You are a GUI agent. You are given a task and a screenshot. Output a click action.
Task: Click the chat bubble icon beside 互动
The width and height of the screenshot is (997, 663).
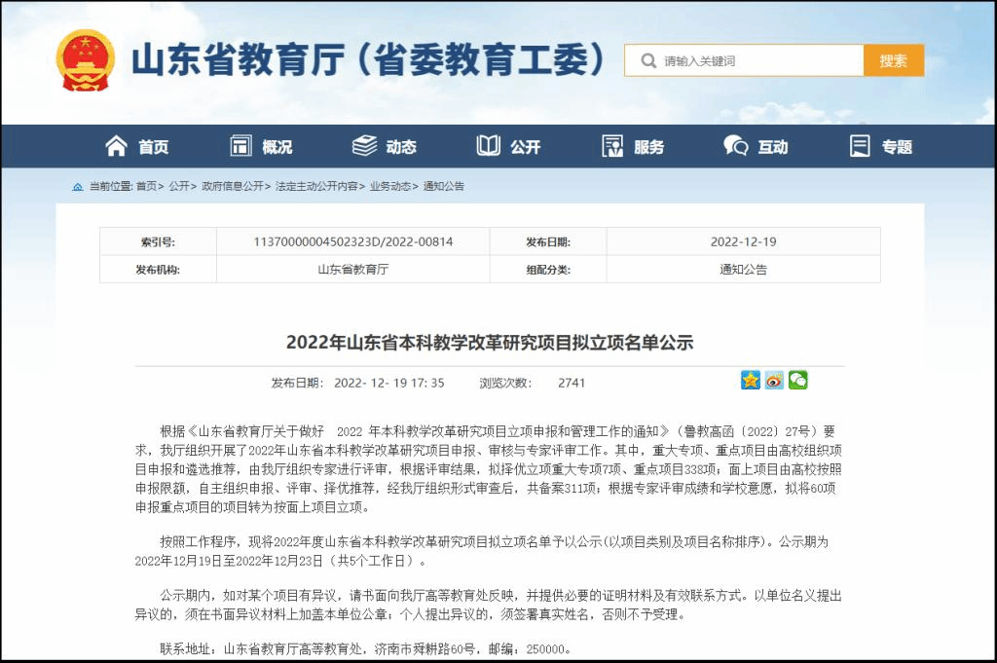tap(736, 146)
